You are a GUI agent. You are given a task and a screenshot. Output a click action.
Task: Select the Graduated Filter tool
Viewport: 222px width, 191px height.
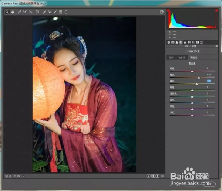coord(60,12)
